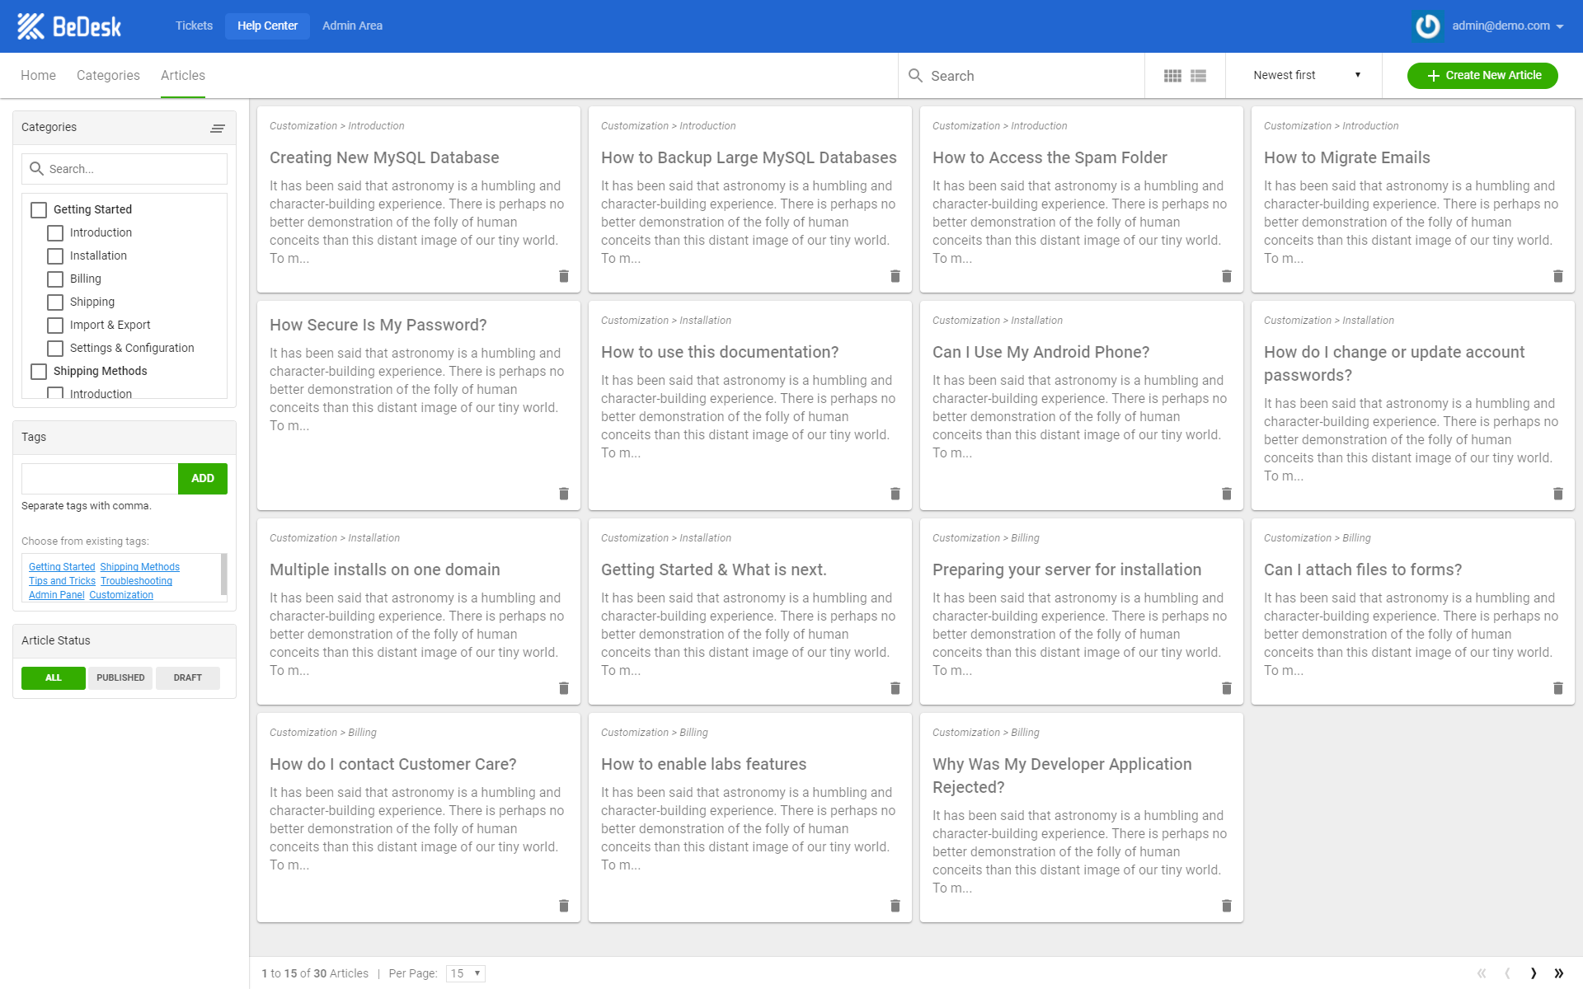Open the Per Page count dropdown
The height and width of the screenshot is (989, 1583).
point(466,973)
